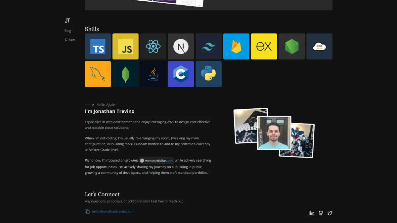This screenshot has width=397, height=223.
Task: Select the C language skill tile
Action: (x=181, y=74)
